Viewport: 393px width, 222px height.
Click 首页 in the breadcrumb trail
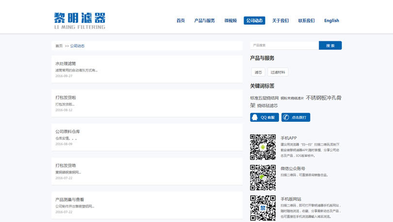coord(59,46)
